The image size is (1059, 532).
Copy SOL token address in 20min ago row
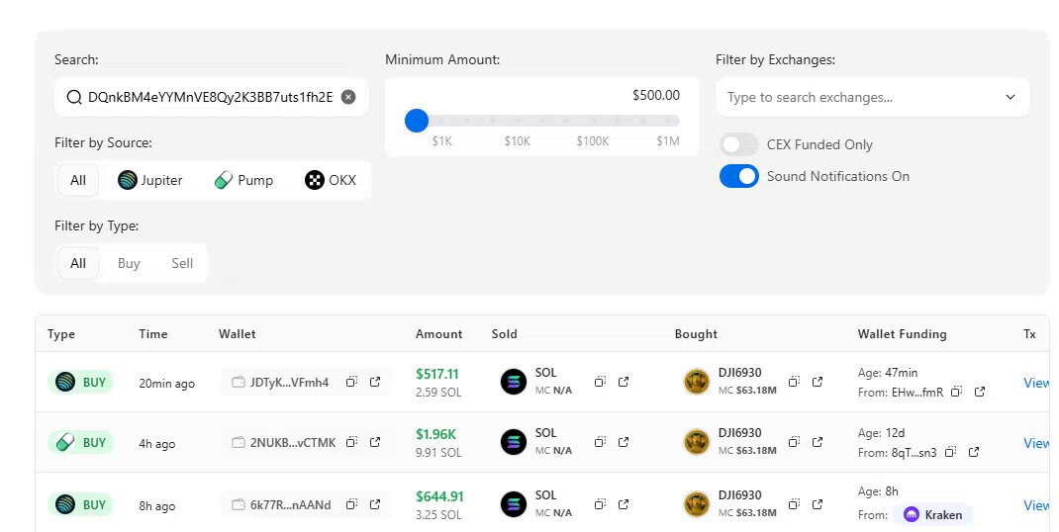point(600,382)
